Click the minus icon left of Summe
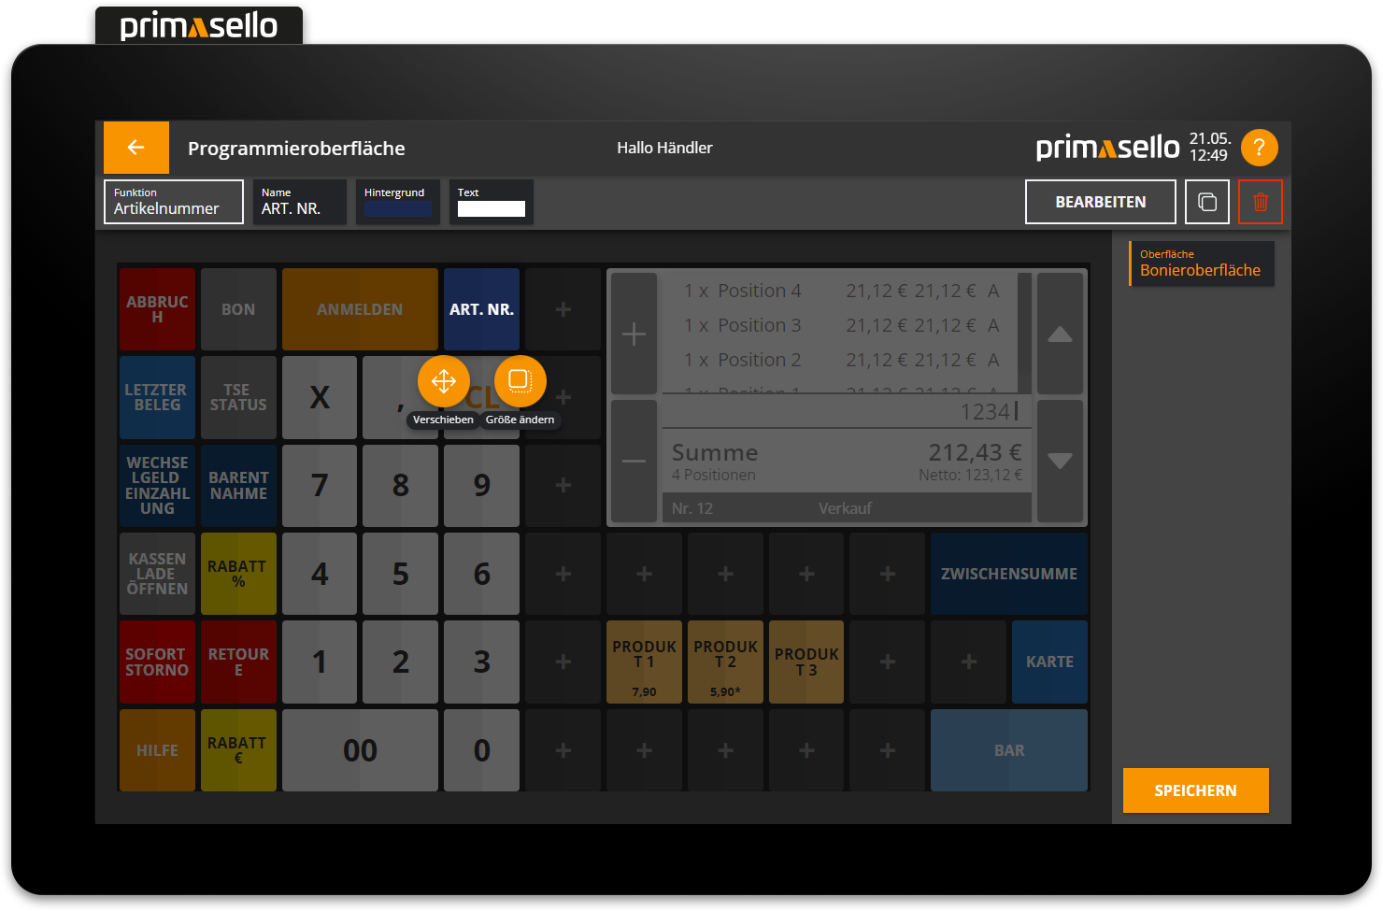Viewport: 1383px width, 911px height. (x=634, y=461)
